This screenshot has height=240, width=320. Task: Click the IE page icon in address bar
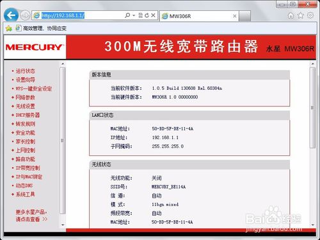click(36, 15)
